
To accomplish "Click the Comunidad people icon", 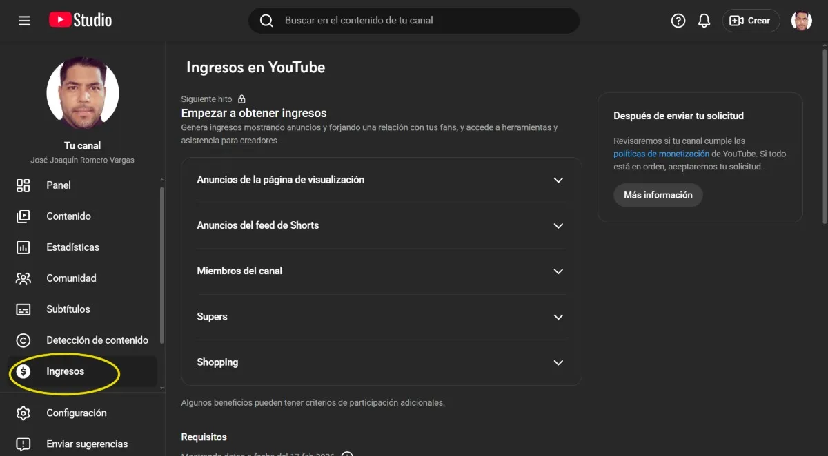I will coord(23,278).
